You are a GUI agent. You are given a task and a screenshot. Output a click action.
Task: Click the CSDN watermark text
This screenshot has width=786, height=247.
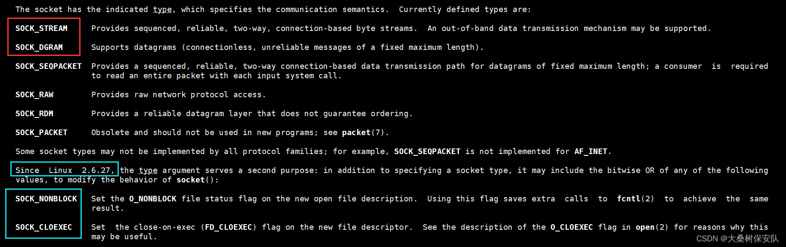[x=737, y=238]
